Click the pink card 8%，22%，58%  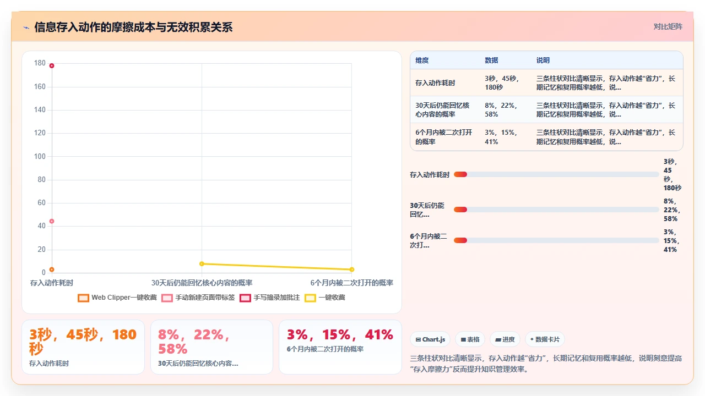click(x=211, y=347)
